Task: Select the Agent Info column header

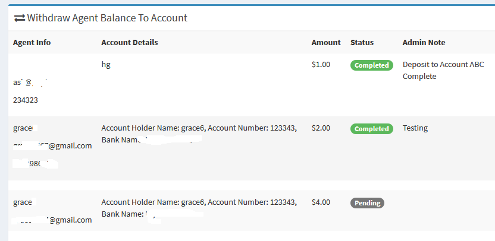Action: click(32, 42)
